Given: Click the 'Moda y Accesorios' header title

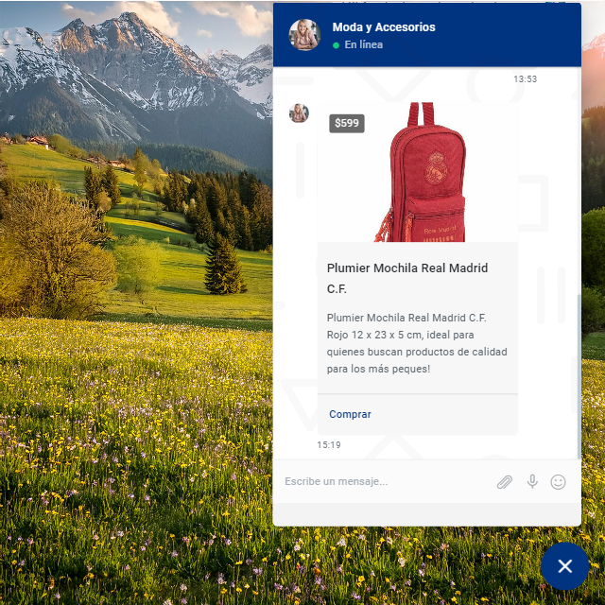Looking at the screenshot, I should [384, 27].
